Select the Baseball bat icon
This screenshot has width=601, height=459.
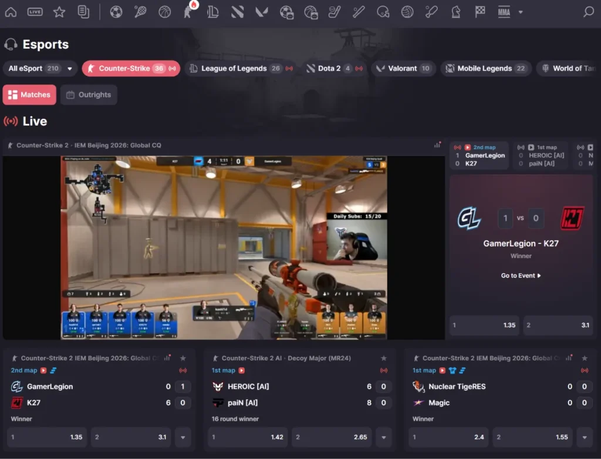pyautogui.click(x=359, y=12)
